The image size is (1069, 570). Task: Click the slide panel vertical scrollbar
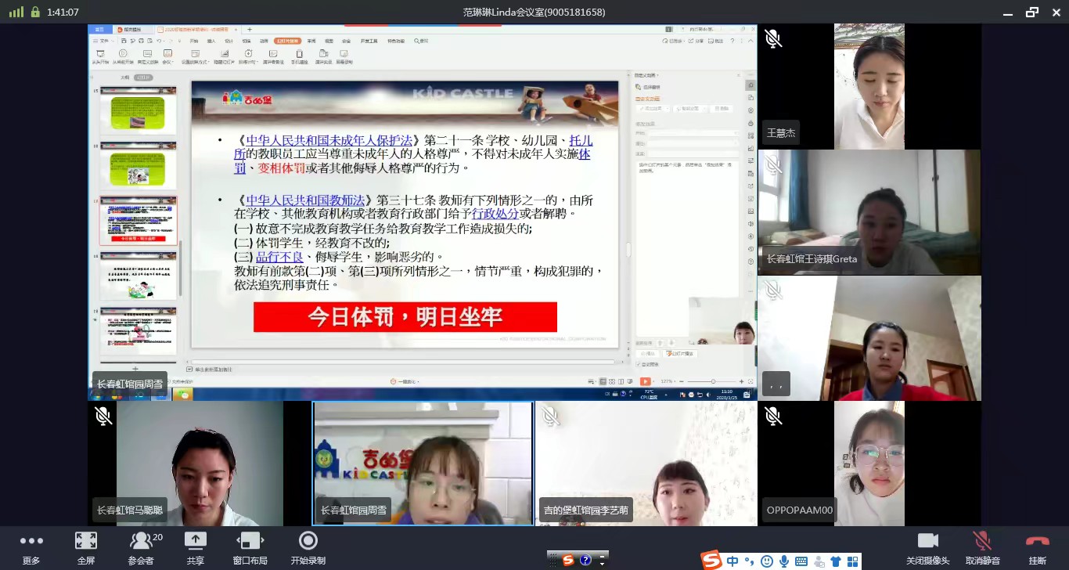(x=181, y=268)
